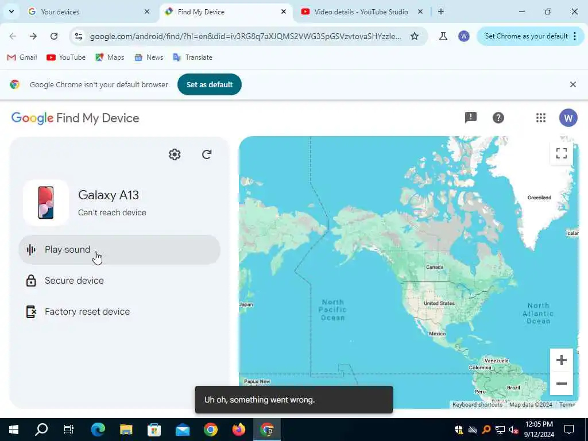This screenshot has height=441, width=588.
Task: Open the Windows notification center
Action: point(569,430)
